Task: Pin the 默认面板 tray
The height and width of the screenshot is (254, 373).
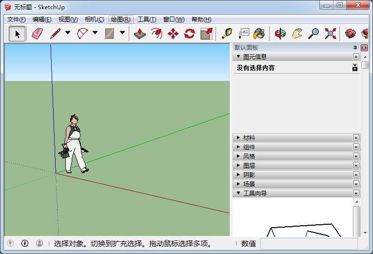Action: pyautogui.click(x=355, y=48)
